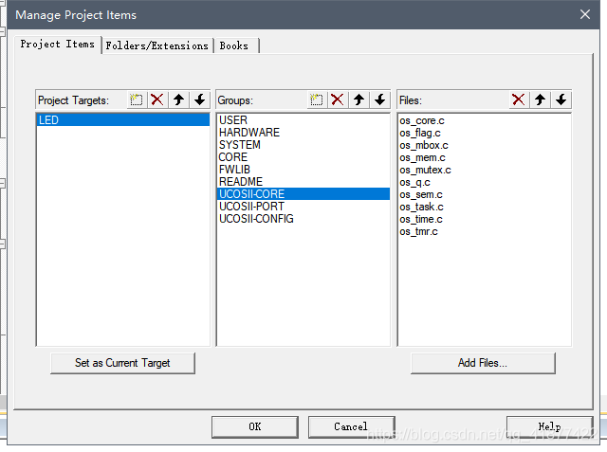Delete the selected group
Image resolution: width=607 pixels, height=452 pixels.
pyautogui.click(x=338, y=100)
